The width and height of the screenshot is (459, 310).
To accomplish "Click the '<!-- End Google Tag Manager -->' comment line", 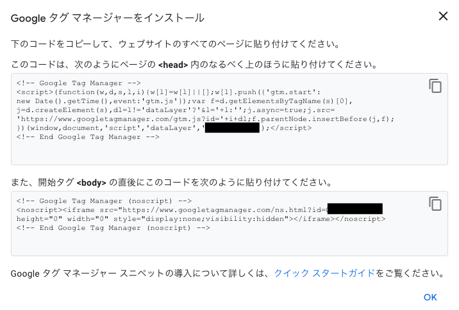I will (x=88, y=137).
